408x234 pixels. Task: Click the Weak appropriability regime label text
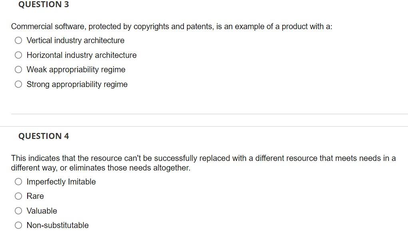click(76, 69)
